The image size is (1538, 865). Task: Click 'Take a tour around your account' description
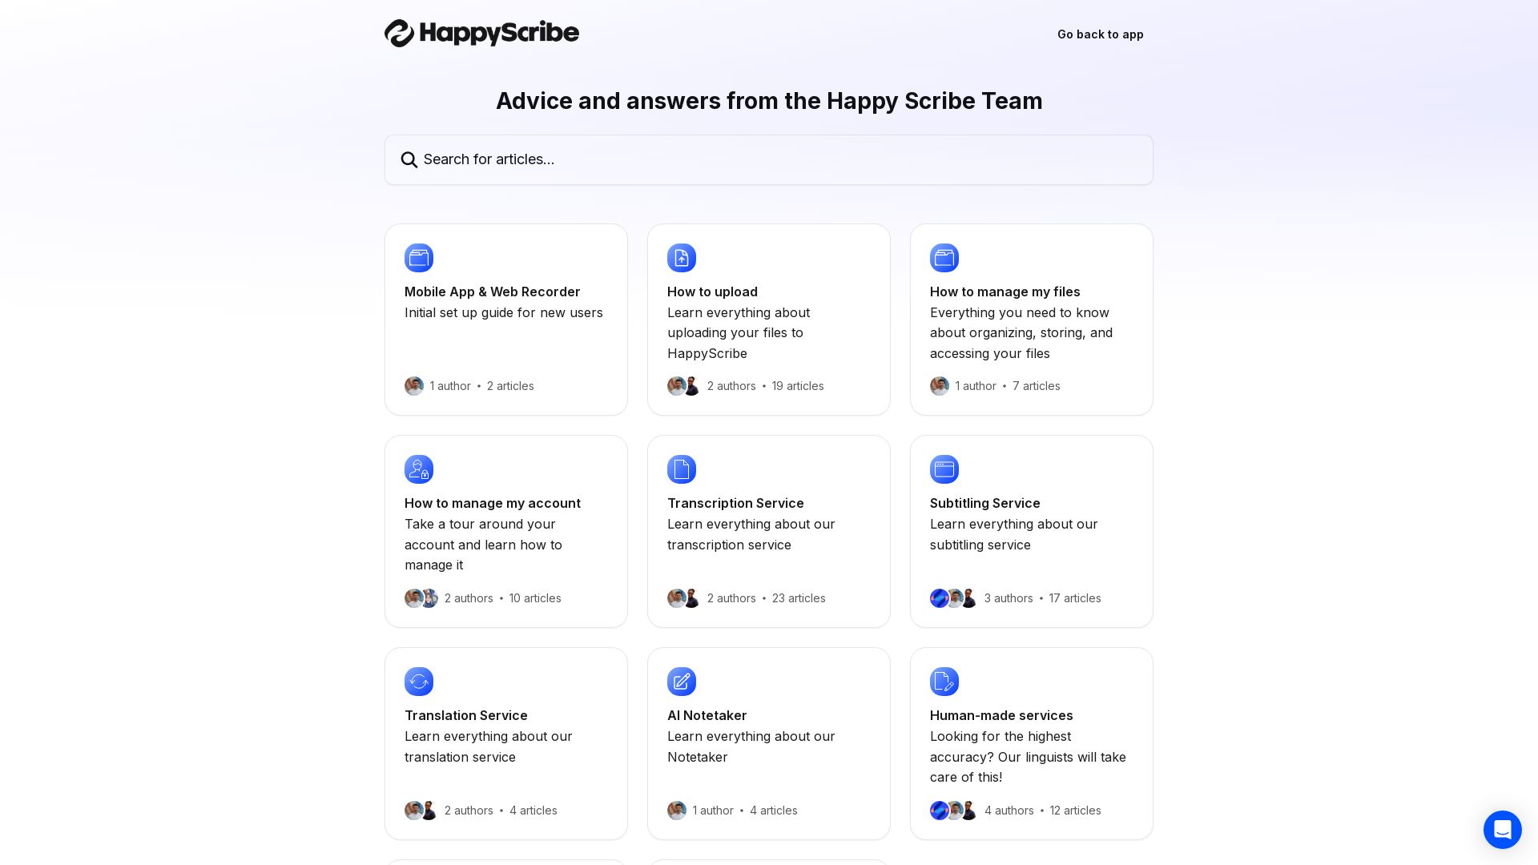point(484,545)
